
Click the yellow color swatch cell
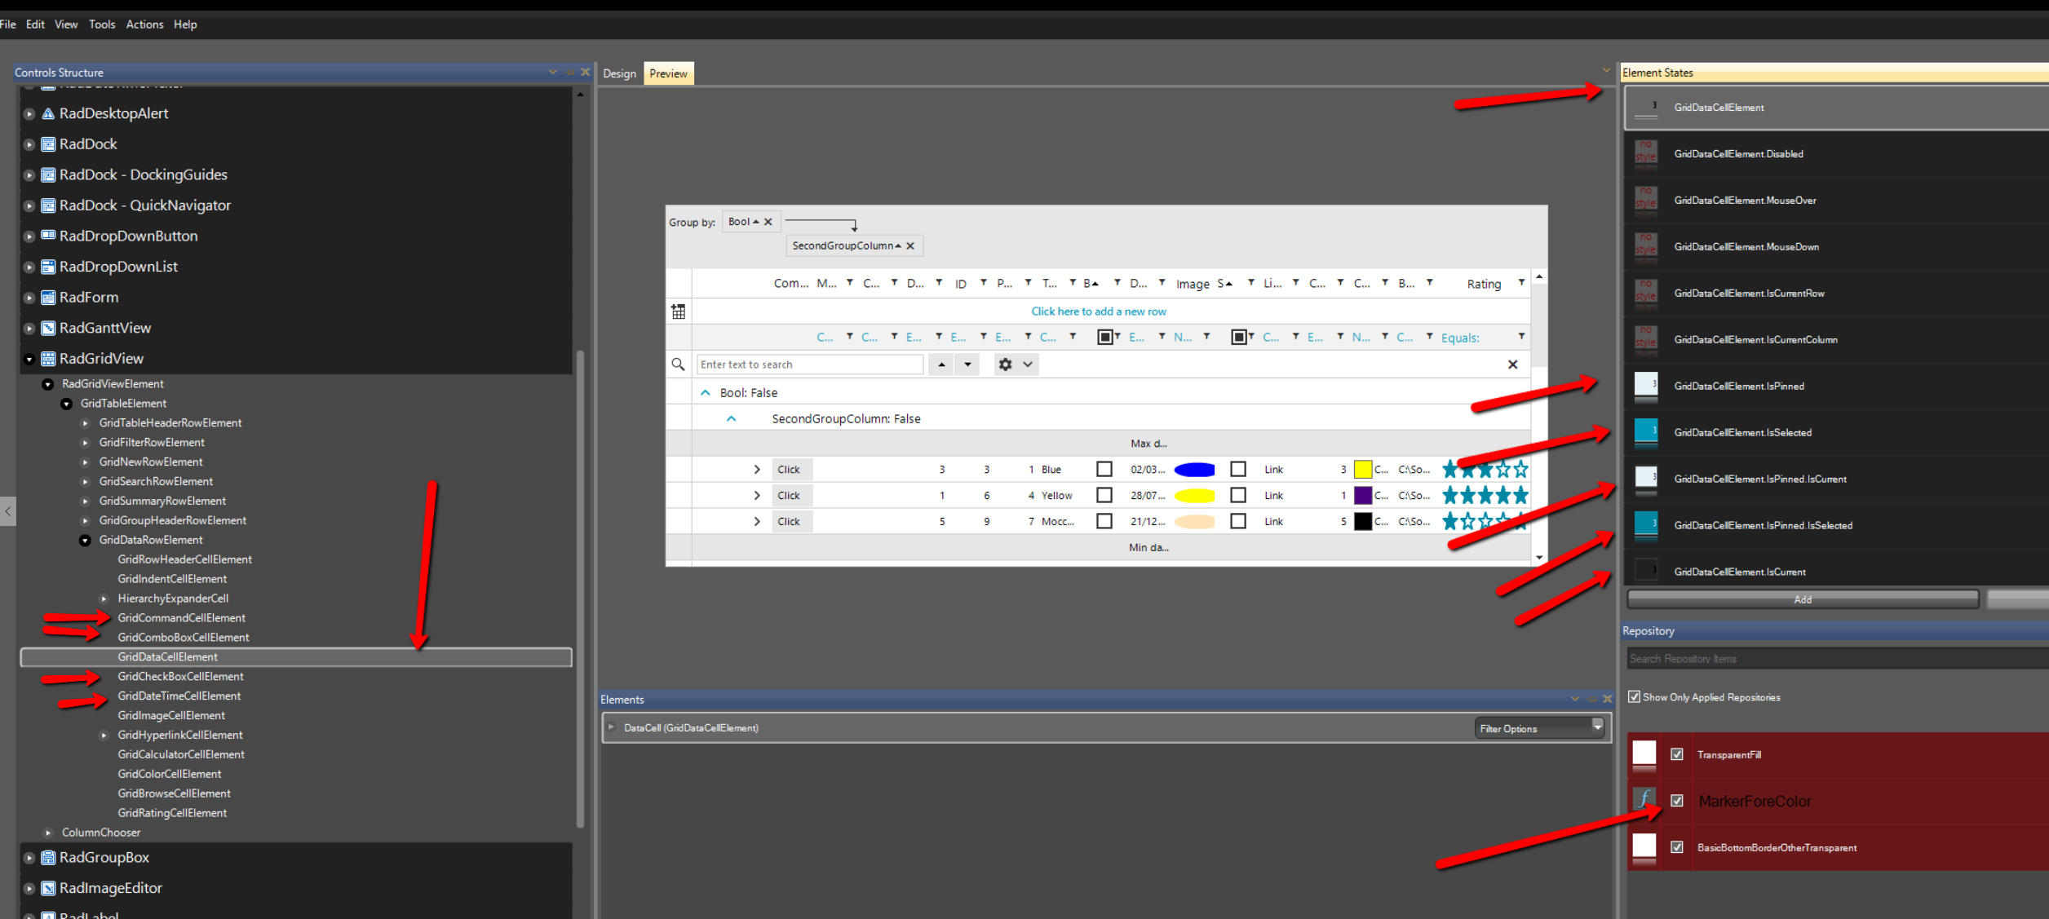(1362, 470)
